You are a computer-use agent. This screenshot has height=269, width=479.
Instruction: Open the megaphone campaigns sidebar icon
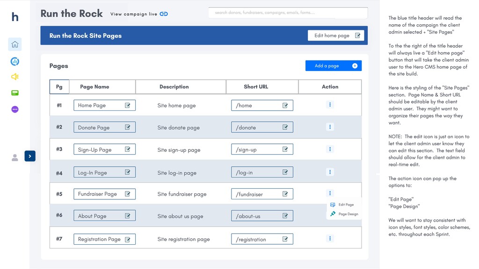15,77
